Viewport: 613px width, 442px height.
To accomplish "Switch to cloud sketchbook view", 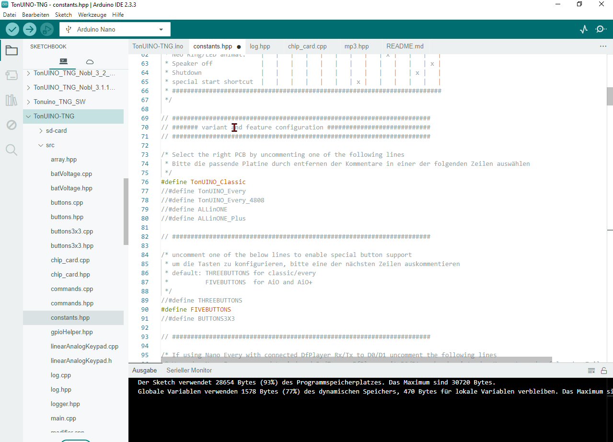I will click(x=90, y=61).
